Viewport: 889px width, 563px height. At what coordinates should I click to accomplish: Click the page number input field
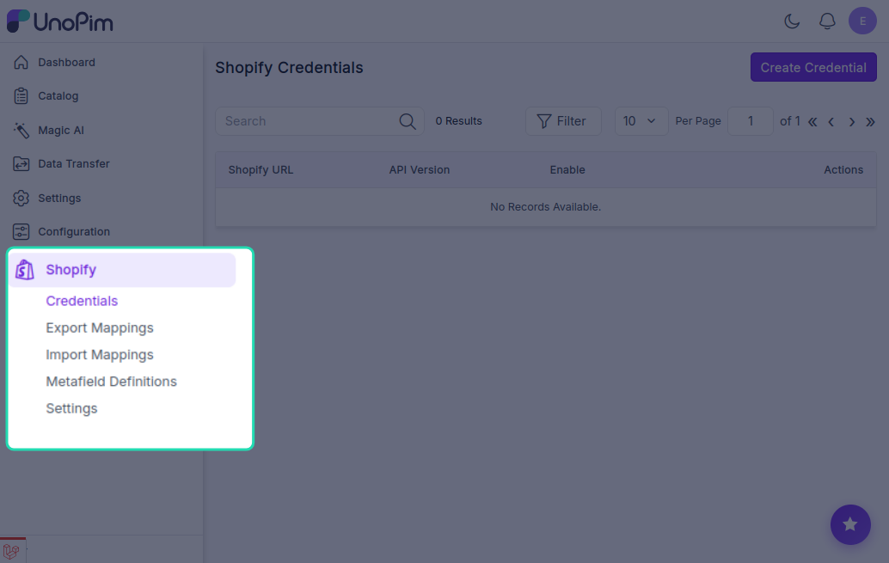pos(750,121)
